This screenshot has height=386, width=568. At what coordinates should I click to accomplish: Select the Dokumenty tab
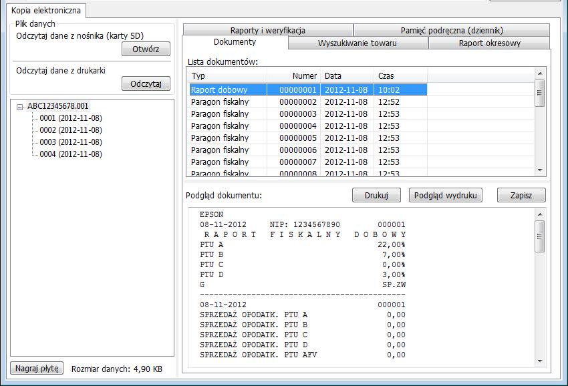pyautogui.click(x=235, y=42)
